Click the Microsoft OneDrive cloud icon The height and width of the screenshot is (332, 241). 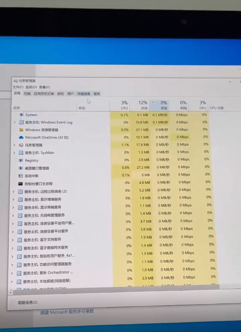[x=21, y=137]
